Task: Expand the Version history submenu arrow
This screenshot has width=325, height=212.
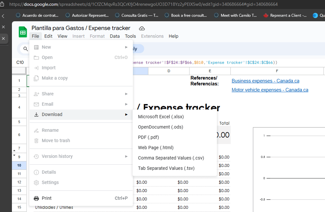Action: [126, 156]
